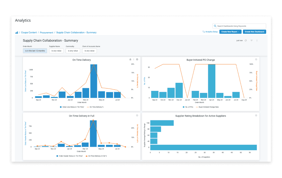
Task: Open the Order Month filter dropdown
Action: pos(35,51)
